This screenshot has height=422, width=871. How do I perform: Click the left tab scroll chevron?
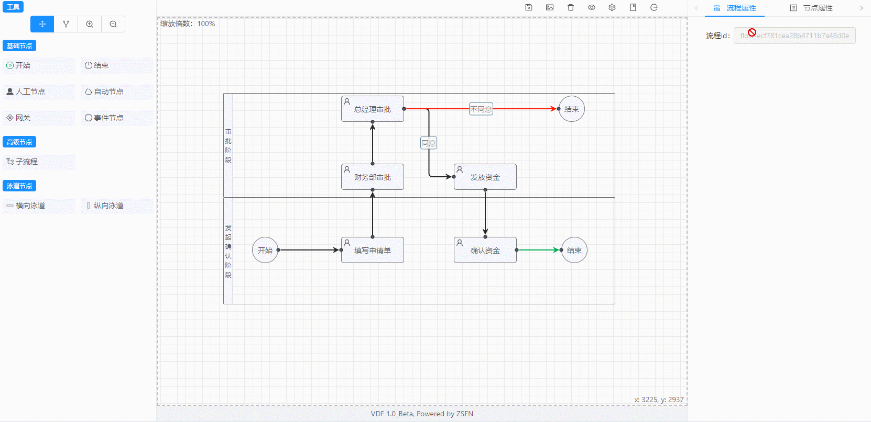(696, 8)
